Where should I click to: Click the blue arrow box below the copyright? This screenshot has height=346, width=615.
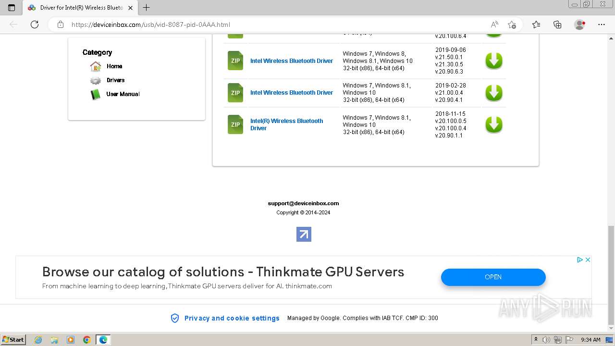[304, 234]
